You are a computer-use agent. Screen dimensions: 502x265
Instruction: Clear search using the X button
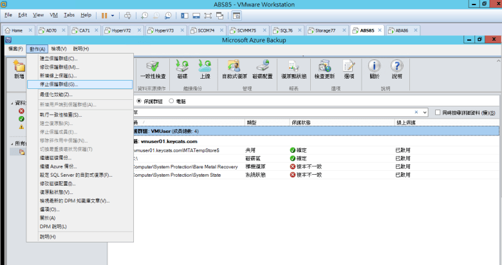point(416,112)
